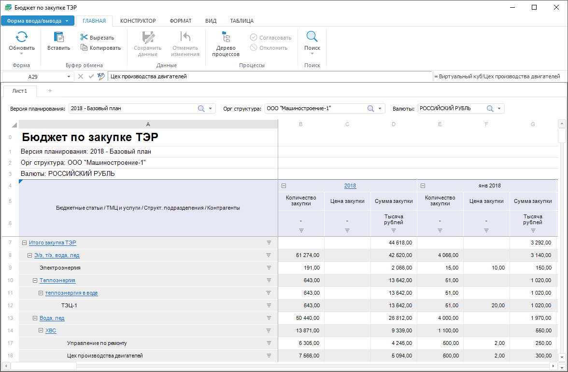
Task: Click the Форма ввода/вывода button
Action: click(37, 21)
